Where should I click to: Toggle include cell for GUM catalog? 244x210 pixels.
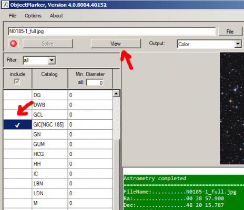tap(17, 144)
